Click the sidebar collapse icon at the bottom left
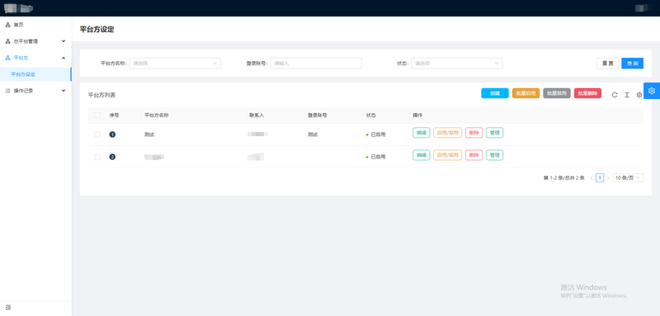The height and width of the screenshot is (316, 660). pos(8,308)
